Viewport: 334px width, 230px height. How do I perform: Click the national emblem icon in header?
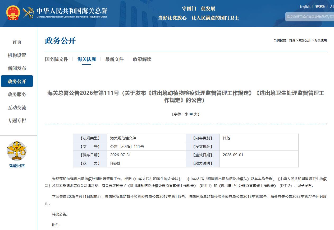click(x=13, y=13)
